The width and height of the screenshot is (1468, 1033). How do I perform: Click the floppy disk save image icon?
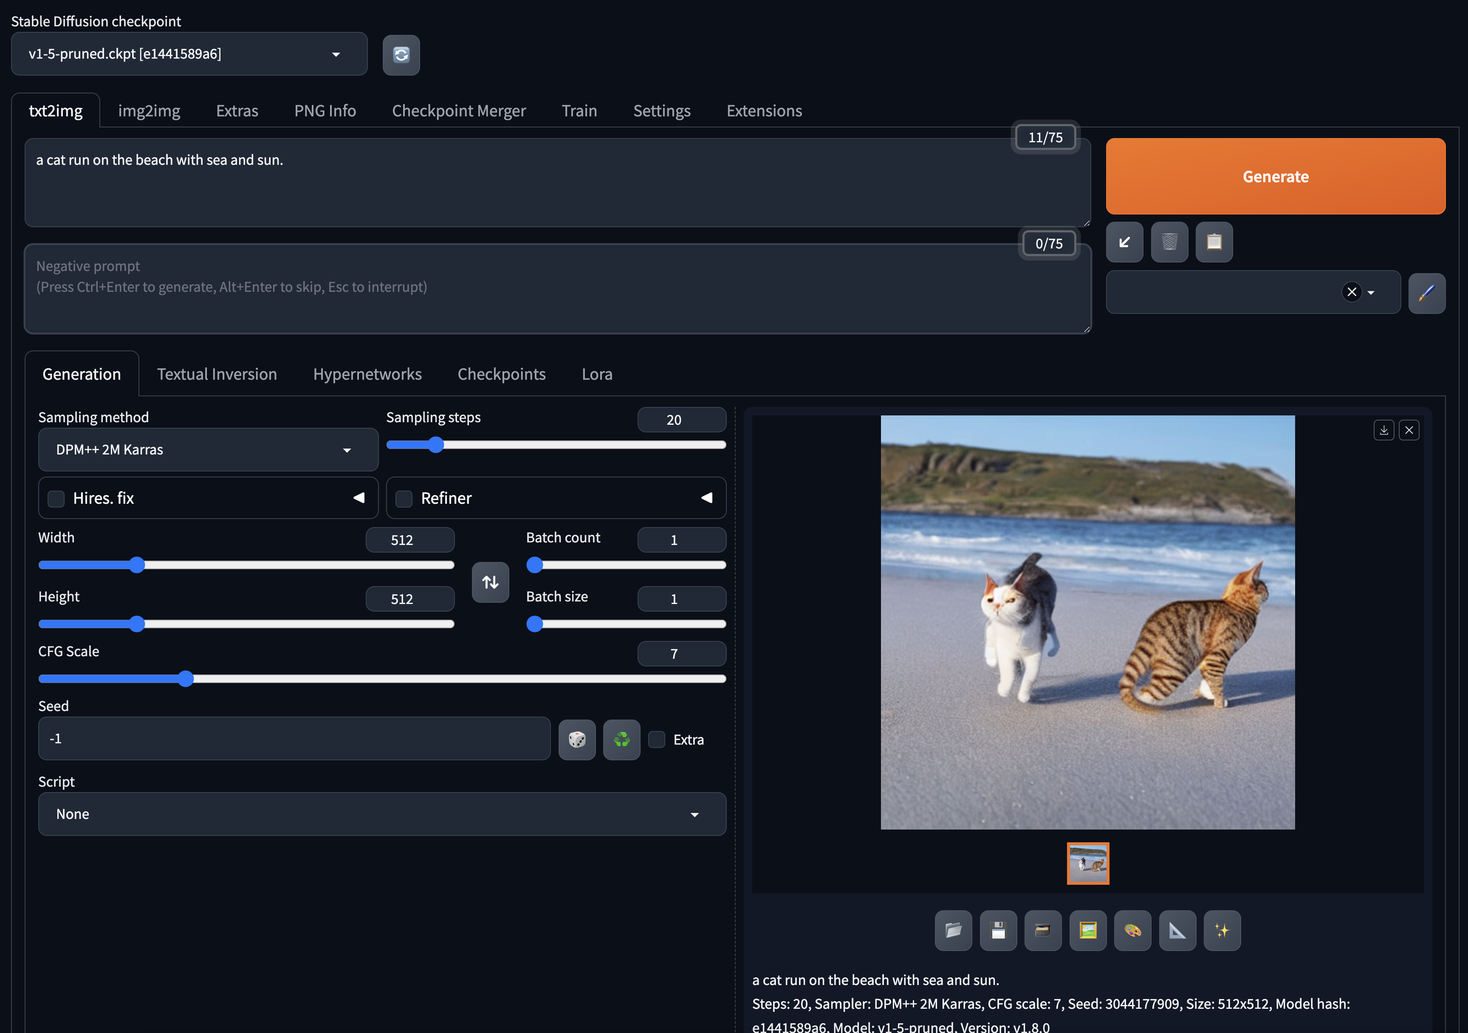[998, 931]
